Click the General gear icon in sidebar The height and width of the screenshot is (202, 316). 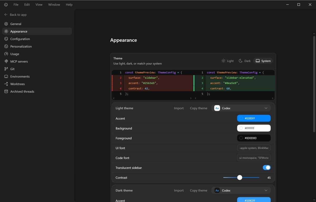click(x=6, y=24)
